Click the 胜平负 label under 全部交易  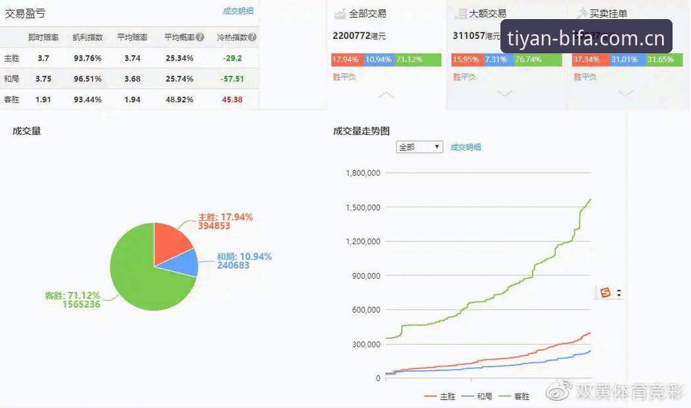click(x=344, y=77)
